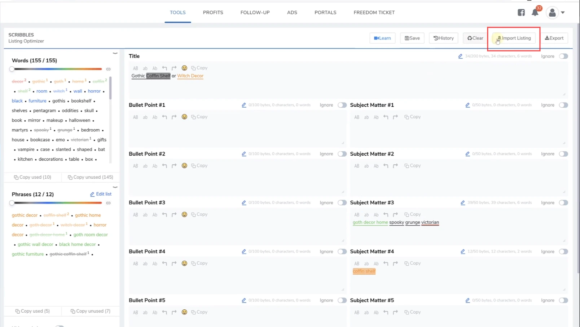Toggle Ignore for Subject Matter #4

[x=563, y=252]
